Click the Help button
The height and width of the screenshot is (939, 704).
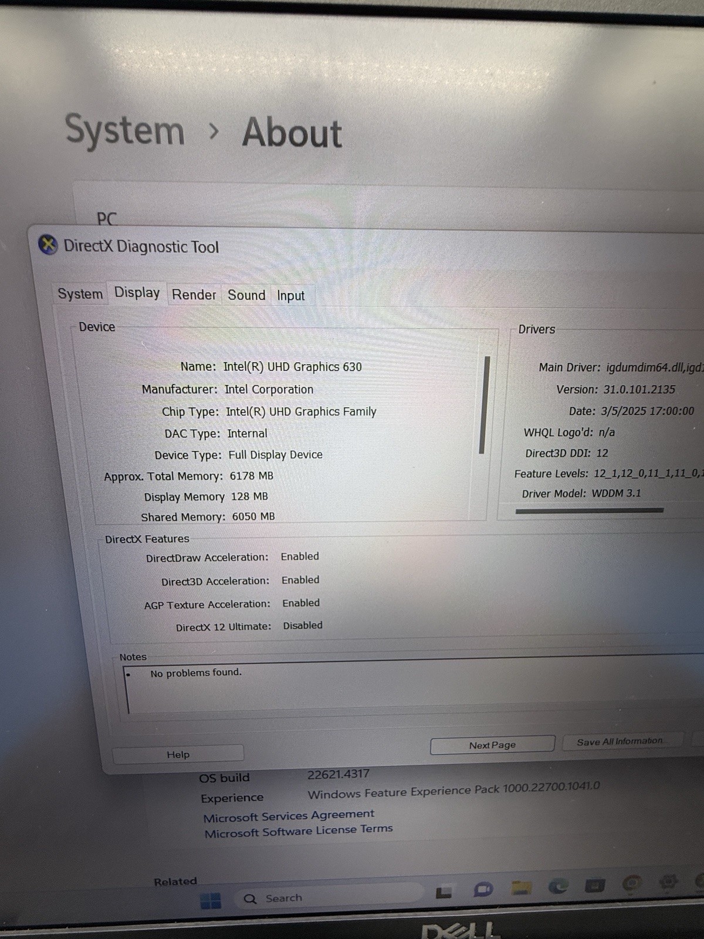pyautogui.click(x=178, y=755)
